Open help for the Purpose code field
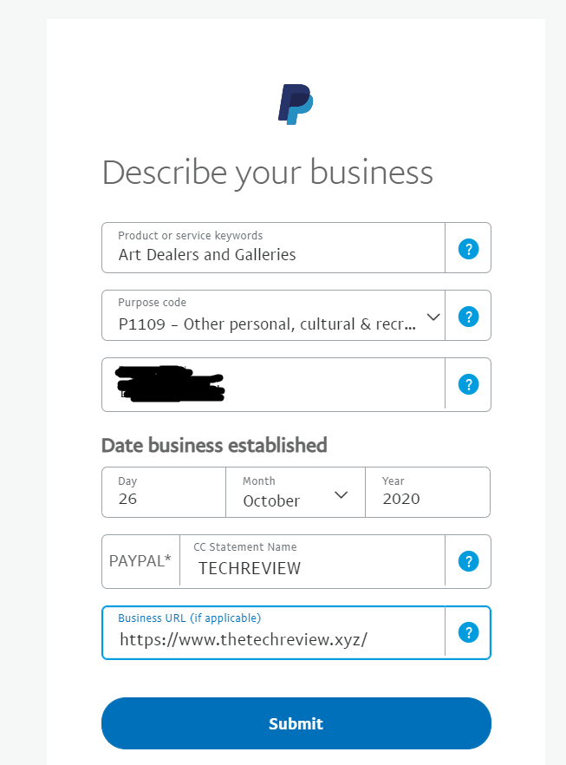The width and height of the screenshot is (566, 765). 468,316
